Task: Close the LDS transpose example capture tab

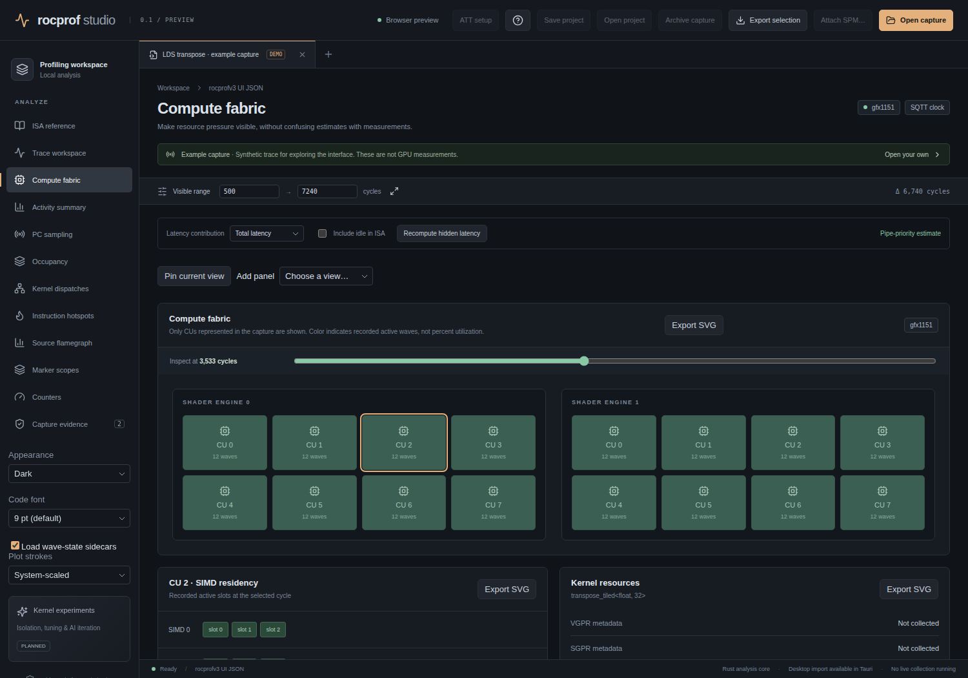Action: (x=302, y=54)
